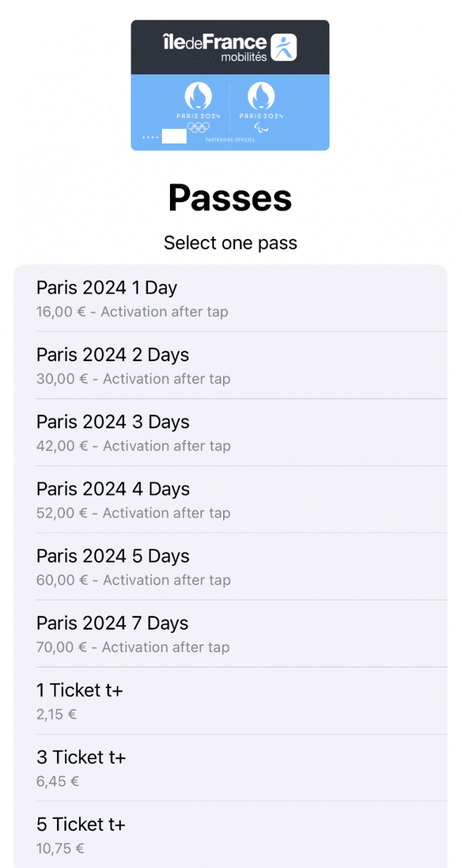Viewport: 462px width, 868px height.
Task: Select the Paris 2024 Olympic flame emblem
Action: 198,96
